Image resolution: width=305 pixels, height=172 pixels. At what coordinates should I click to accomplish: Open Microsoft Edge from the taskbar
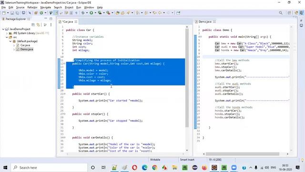144,168
